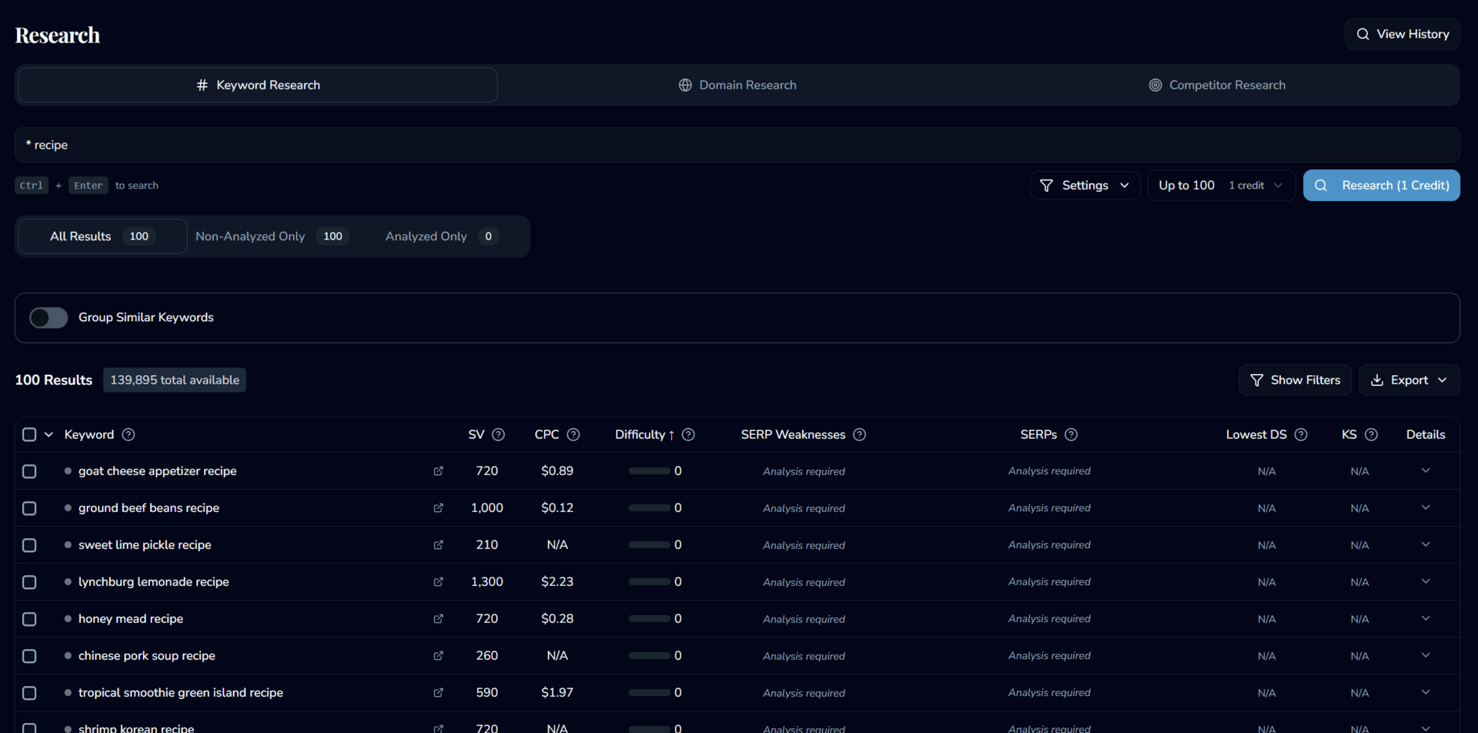Open external link for honey mead recipe
1478x733 pixels.
click(438, 619)
